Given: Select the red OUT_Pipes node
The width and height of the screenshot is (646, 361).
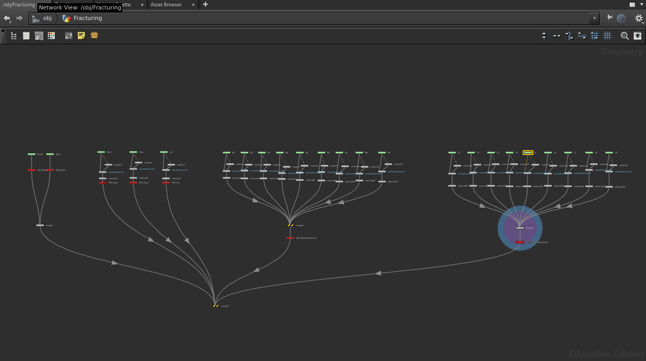Looking at the screenshot, I should pos(51,170).
